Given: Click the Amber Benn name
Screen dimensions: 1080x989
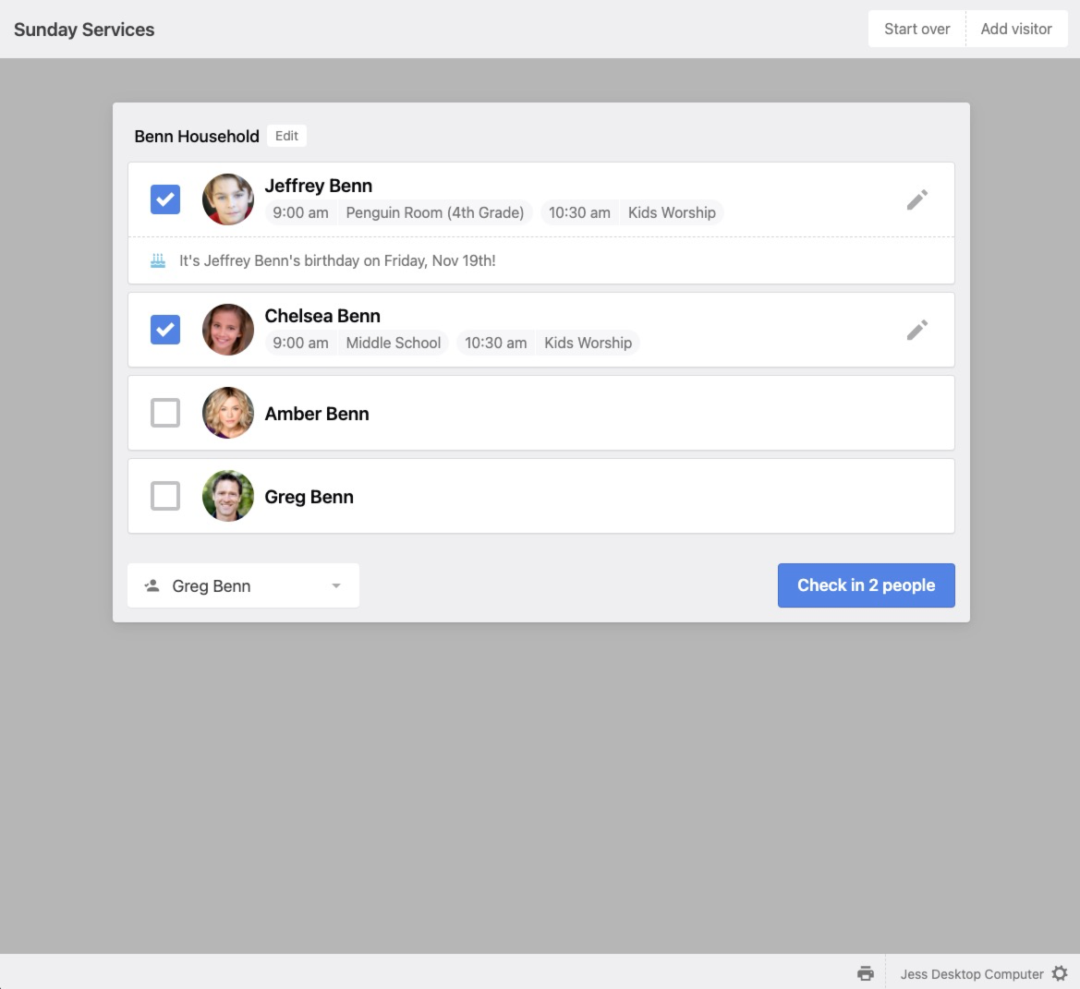Looking at the screenshot, I should 317,414.
